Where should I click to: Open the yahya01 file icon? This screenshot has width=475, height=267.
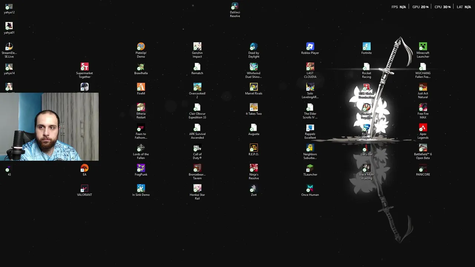coord(9,28)
